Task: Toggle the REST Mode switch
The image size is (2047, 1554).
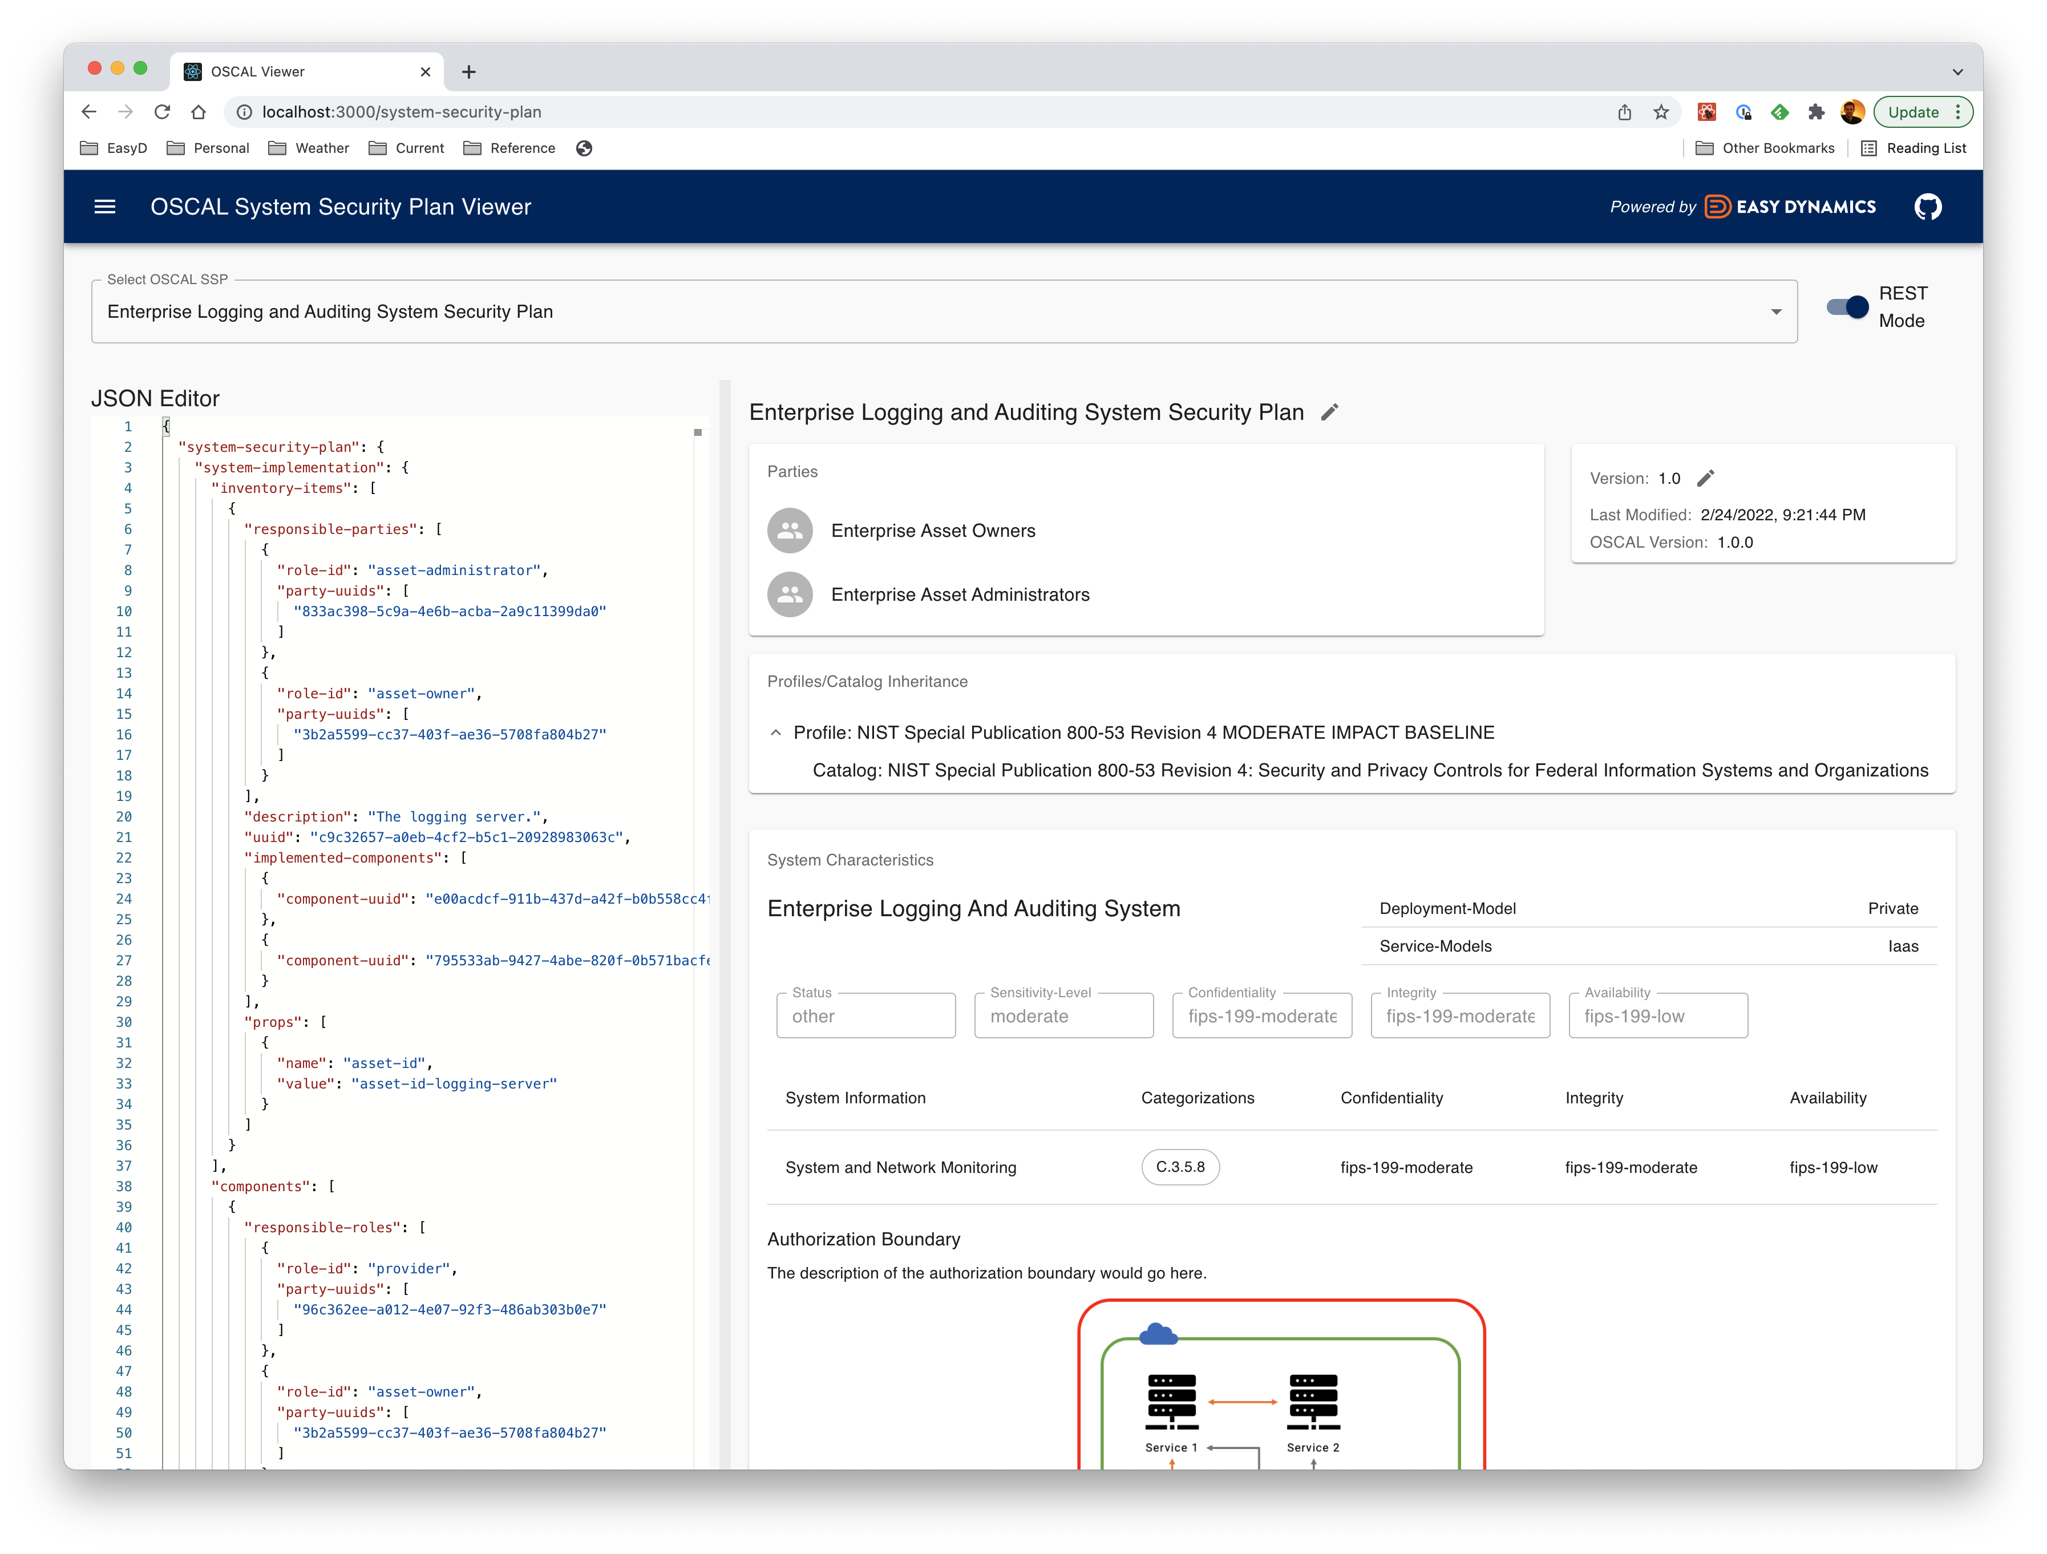Action: point(1847,307)
